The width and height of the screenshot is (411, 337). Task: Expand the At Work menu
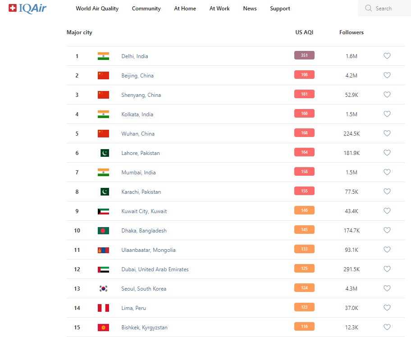point(219,9)
